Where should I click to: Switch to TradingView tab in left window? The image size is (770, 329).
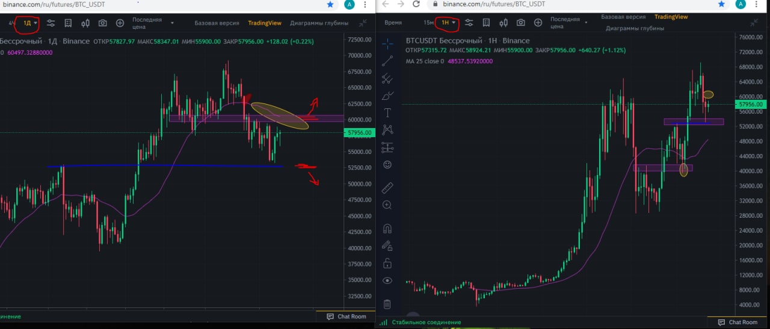click(x=265, y=23)
